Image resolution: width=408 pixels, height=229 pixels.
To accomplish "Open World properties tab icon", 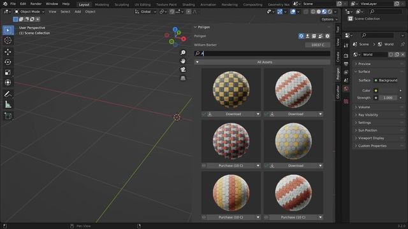I will [346, 89].
